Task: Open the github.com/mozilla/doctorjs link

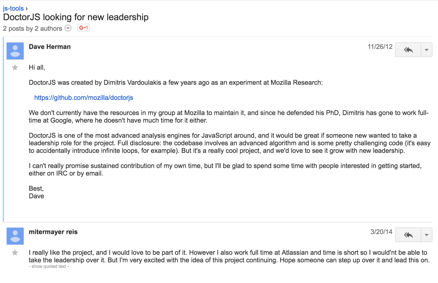Action: click(x=83, y=98)
